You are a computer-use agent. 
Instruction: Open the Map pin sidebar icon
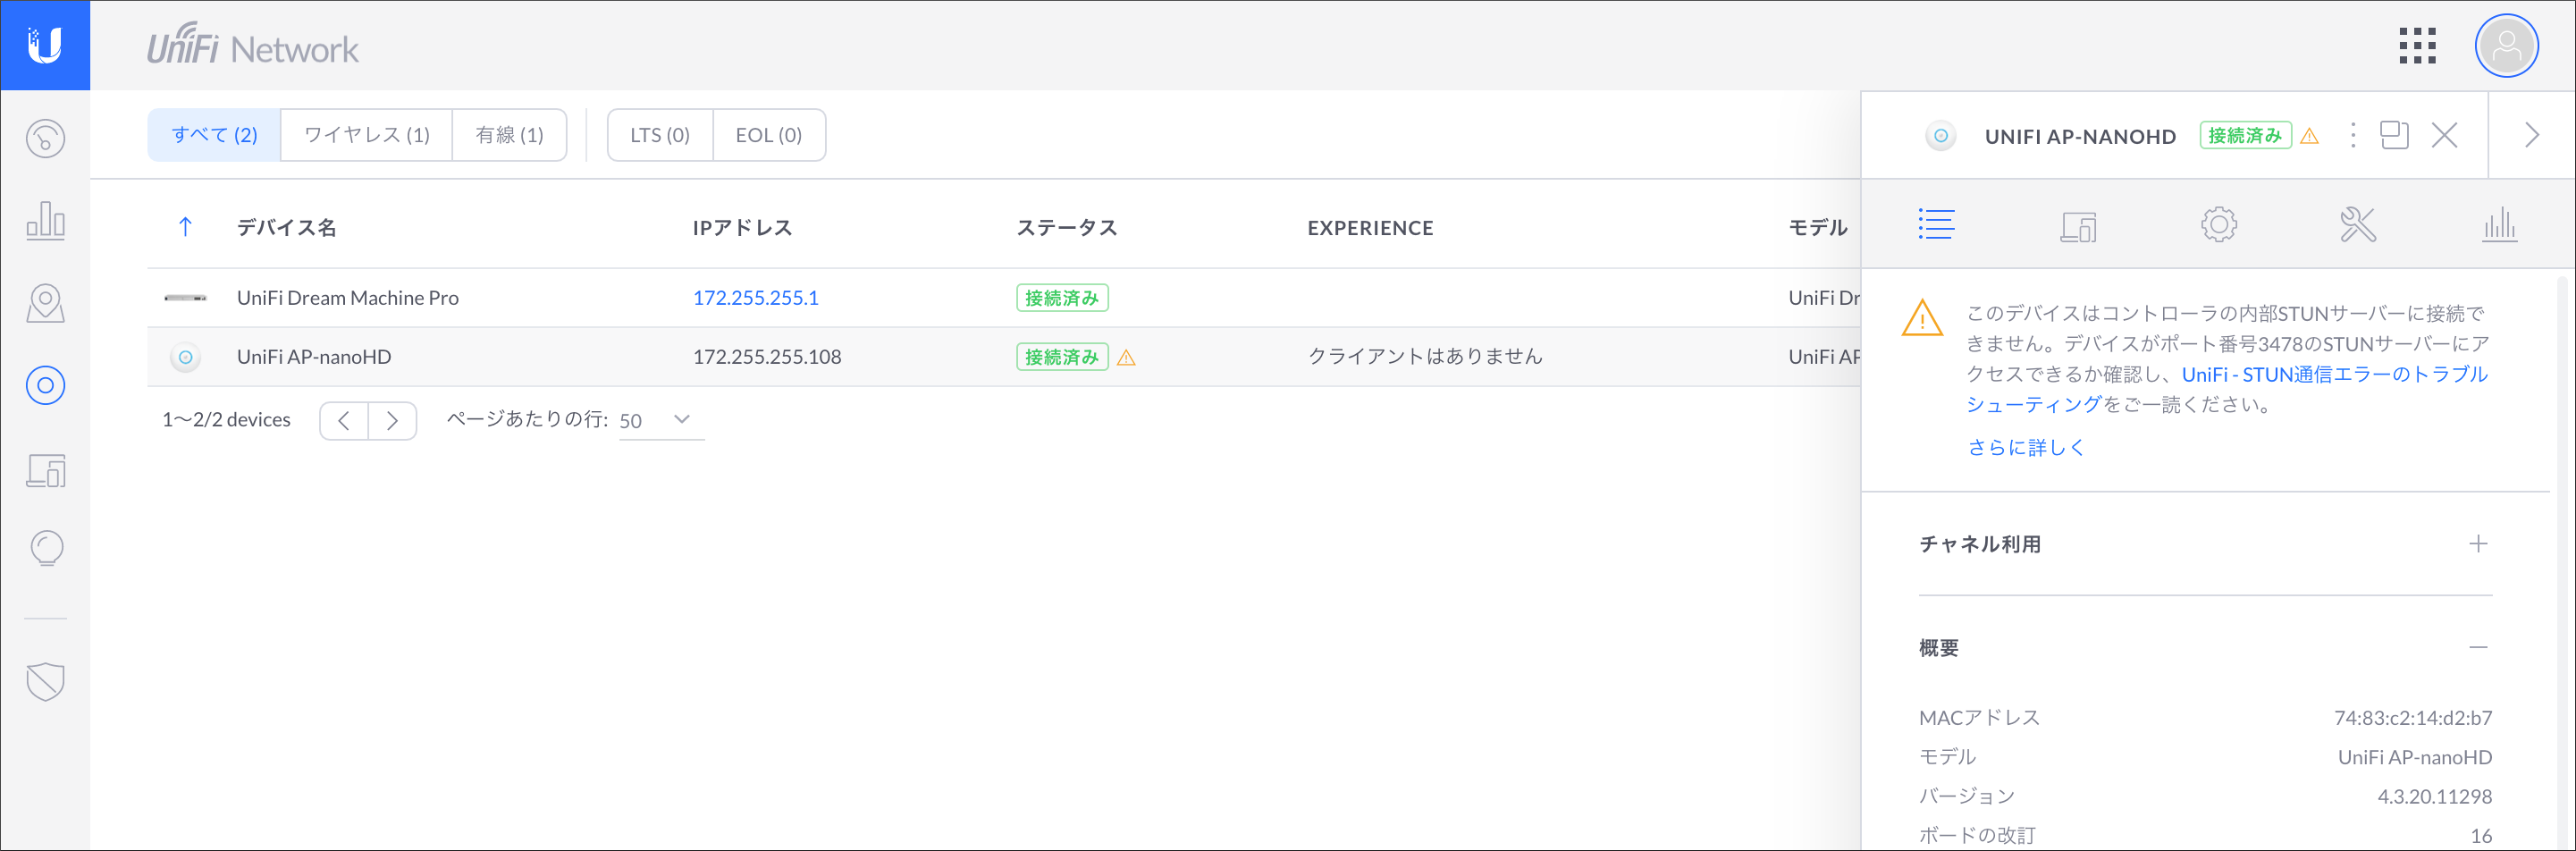45,303
